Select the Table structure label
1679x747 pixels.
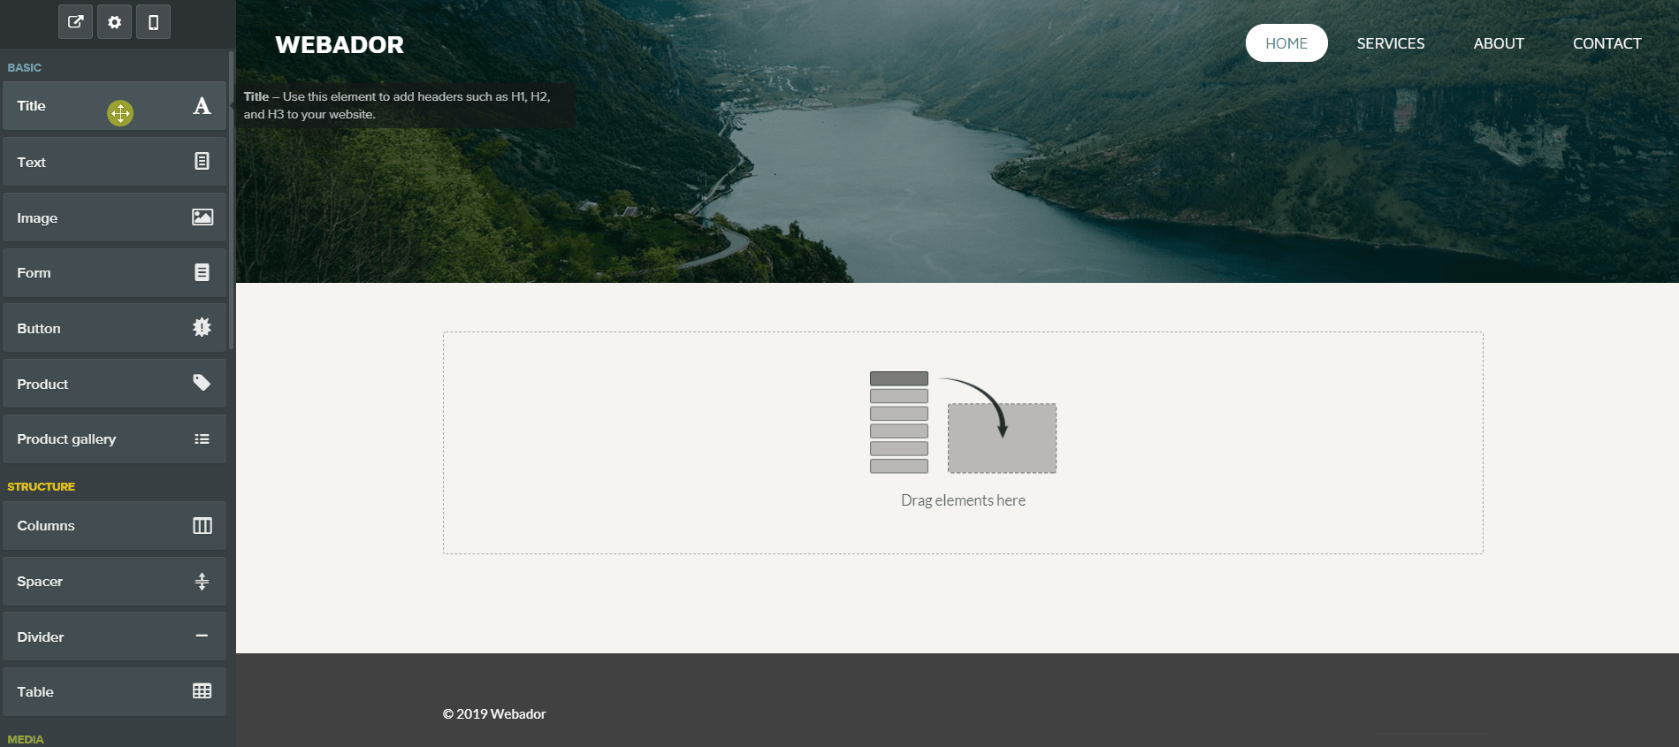click(35, 692)
